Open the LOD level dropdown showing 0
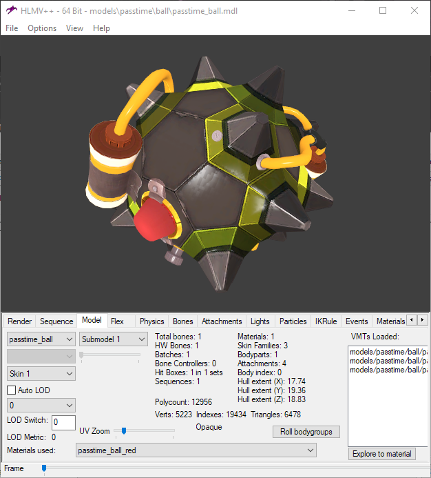 (x=41, y=406)
